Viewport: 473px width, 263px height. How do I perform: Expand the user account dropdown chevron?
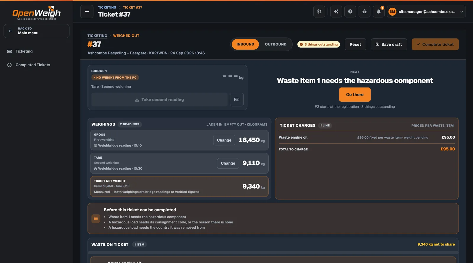[462, 12]
